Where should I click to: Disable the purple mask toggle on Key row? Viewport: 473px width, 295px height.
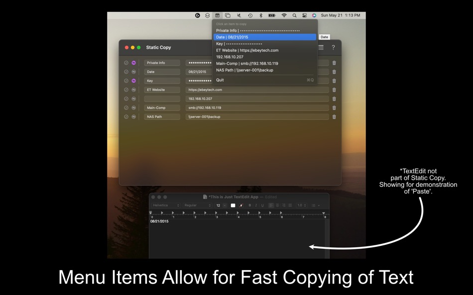[x=133, y=80]
